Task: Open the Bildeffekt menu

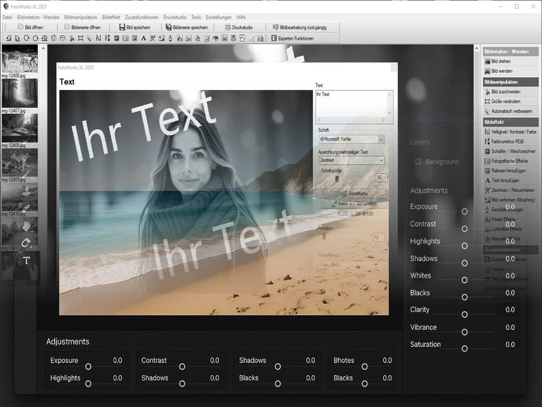Action: (111, 17)
